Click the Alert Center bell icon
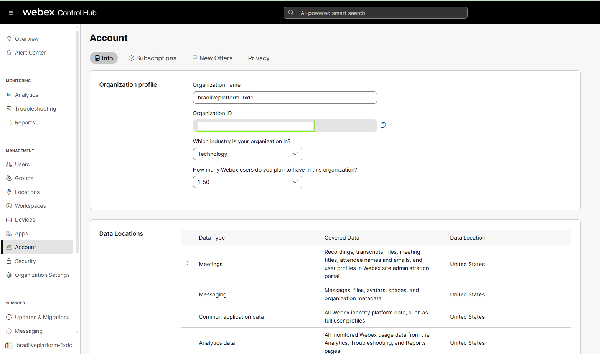 [x=9, y=53]
